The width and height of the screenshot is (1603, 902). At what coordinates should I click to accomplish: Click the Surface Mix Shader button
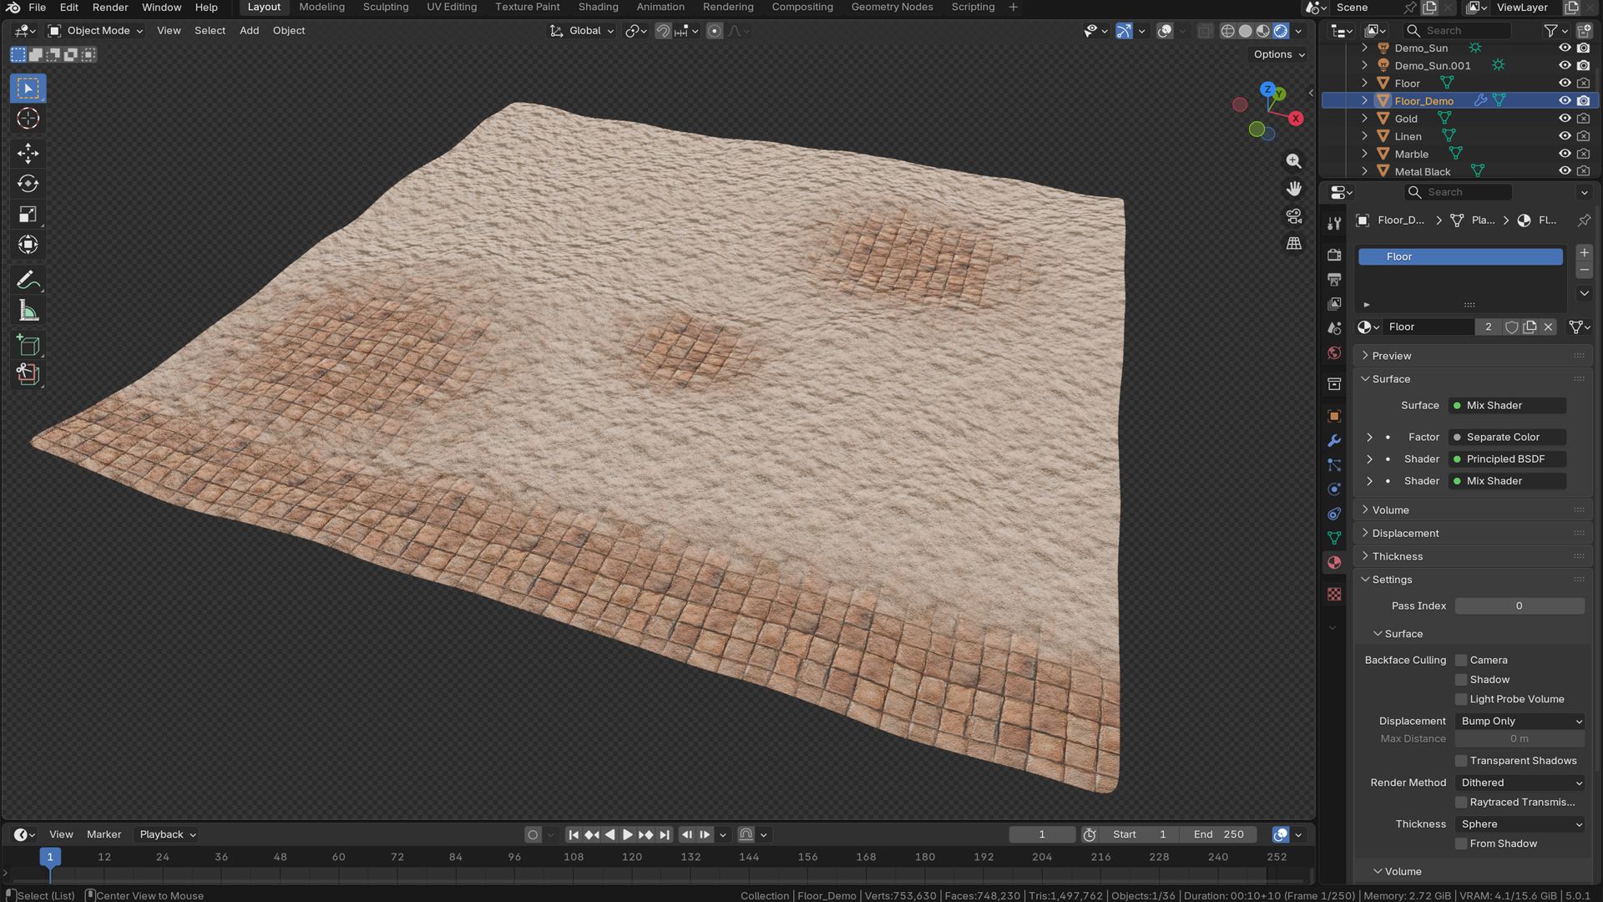pyautogui.click(x=1507, y=406)
